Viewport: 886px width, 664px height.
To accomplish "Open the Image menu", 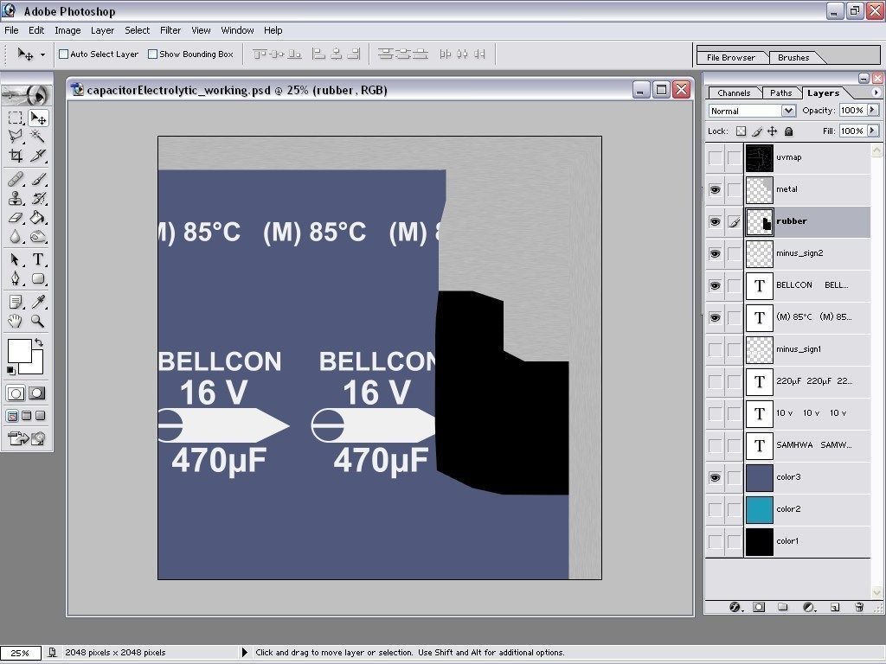I will point(67,30).
